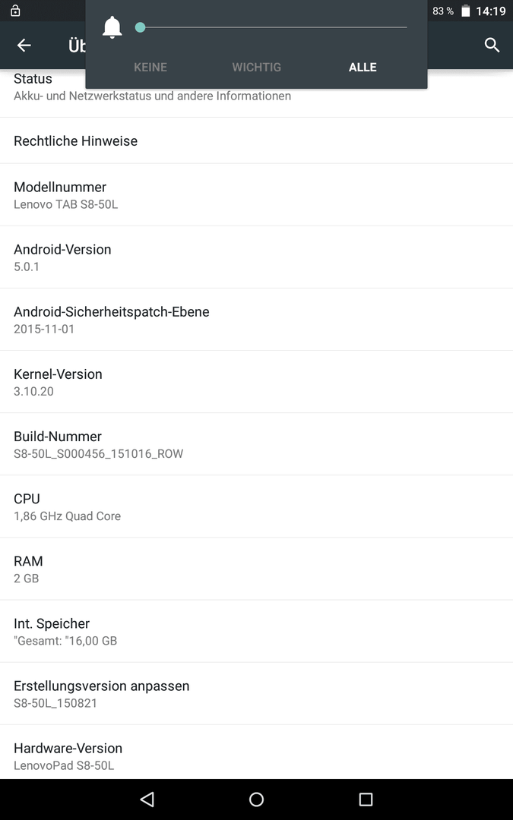Open recent apps square icon
The height and width of the screenshot is (820, 513).
(366, 799)
